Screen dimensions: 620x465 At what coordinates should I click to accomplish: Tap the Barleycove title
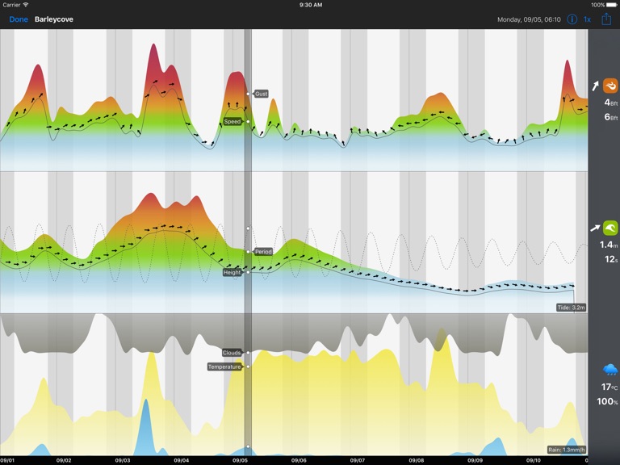click(x=54, y=19)
